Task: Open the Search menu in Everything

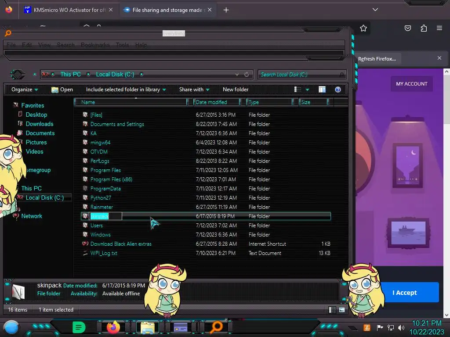Action: [66, 45]
